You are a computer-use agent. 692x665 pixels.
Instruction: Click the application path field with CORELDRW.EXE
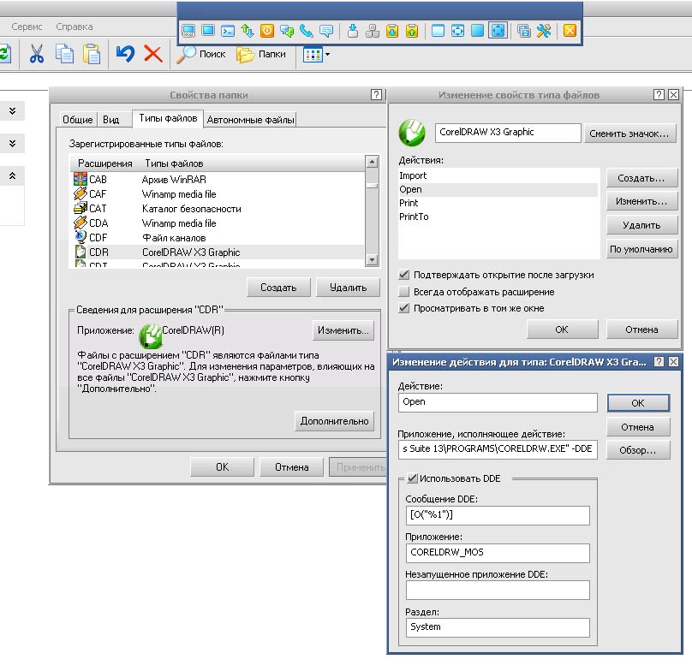(498, 449)
